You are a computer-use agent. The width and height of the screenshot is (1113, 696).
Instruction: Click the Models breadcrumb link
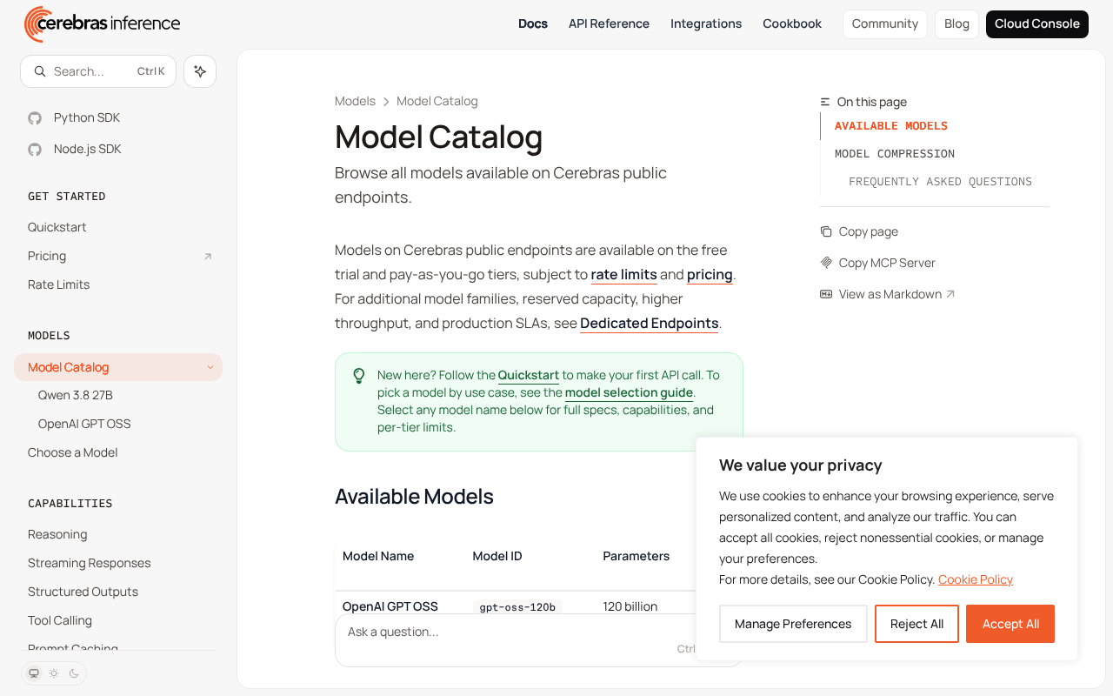pyautogui.click(x=355, y=101)
